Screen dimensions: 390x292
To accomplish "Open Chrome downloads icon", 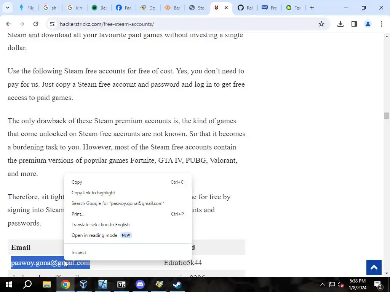I will pyautogui.click(x=340, y=24).
